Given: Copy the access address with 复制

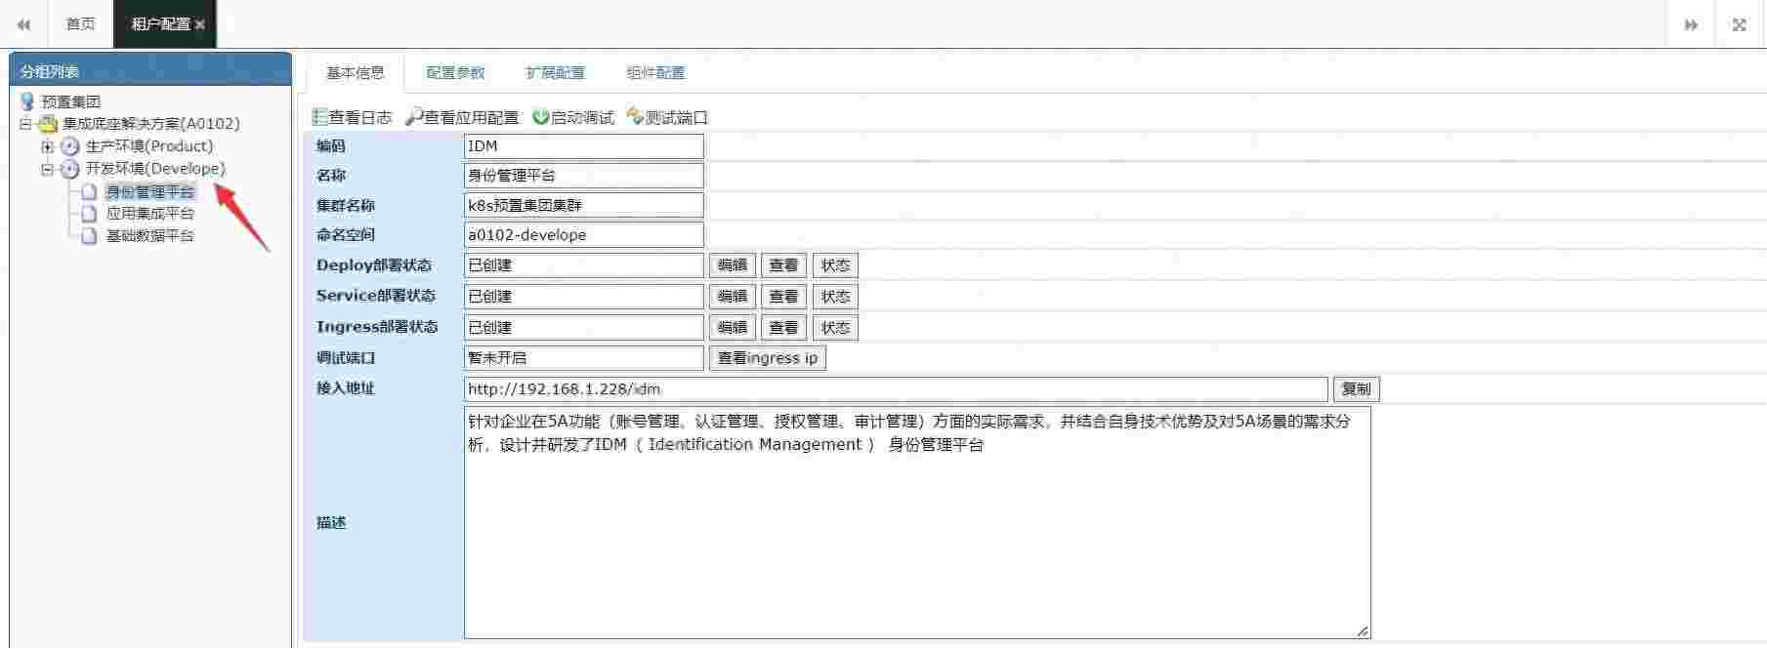Looking at the screenshot, I should click(x=1356, y=388).
